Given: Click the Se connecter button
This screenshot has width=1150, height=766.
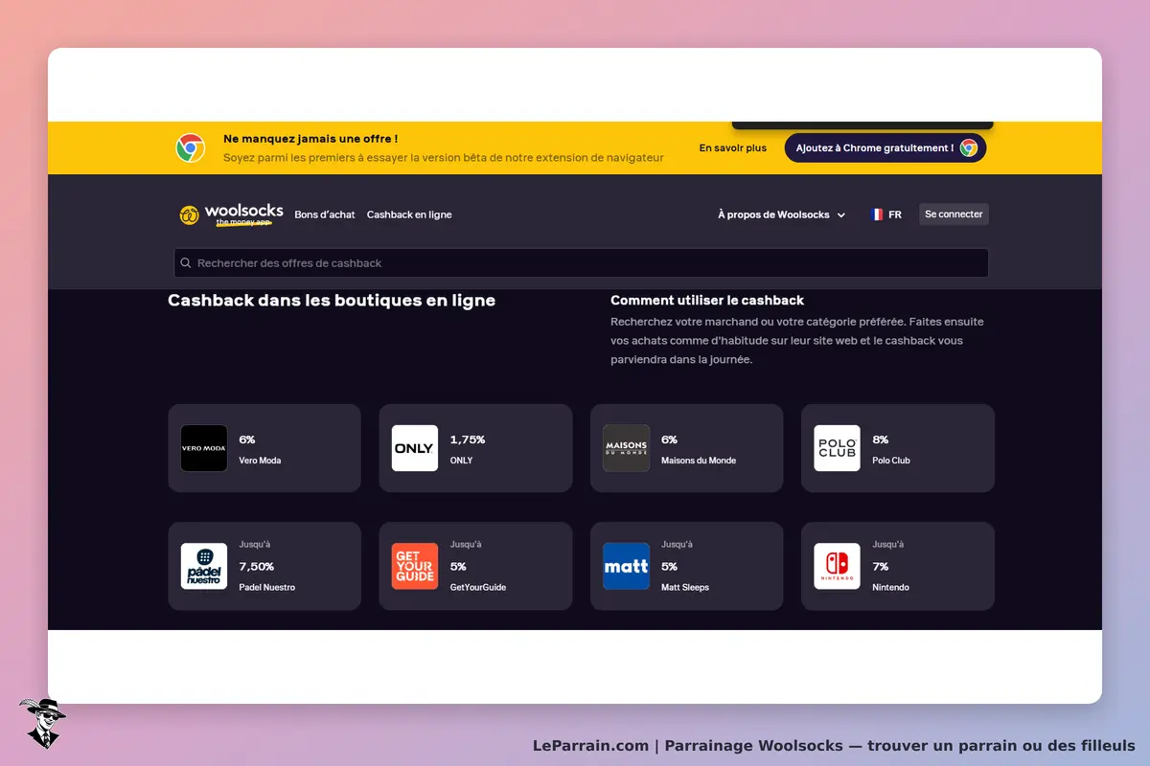Looking at the screenshot, I should tap(954, 214).
